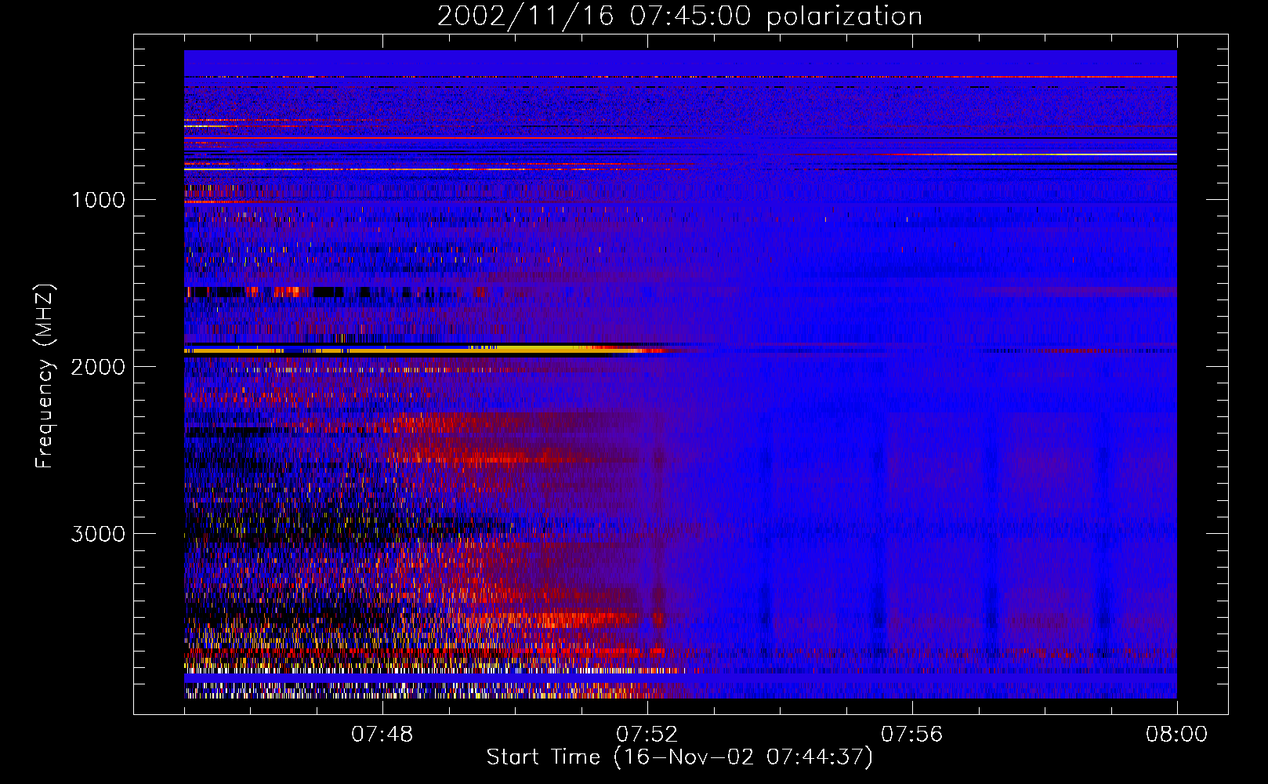Click the bright yellow emission band near 2000 MHz
The height and width of the screenshot is (784, 1268).
(x=423, y=350)
